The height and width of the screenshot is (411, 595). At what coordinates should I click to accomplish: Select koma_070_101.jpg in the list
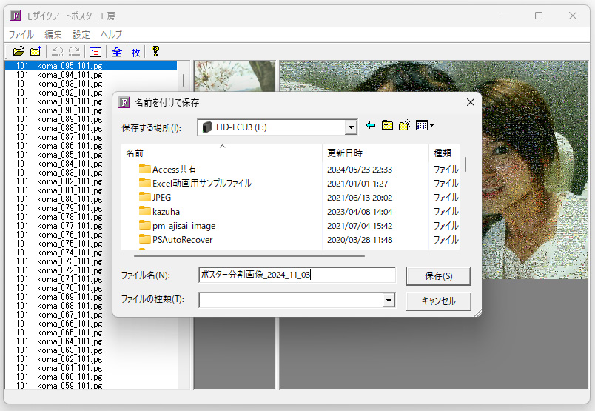[x=91, y=288]
